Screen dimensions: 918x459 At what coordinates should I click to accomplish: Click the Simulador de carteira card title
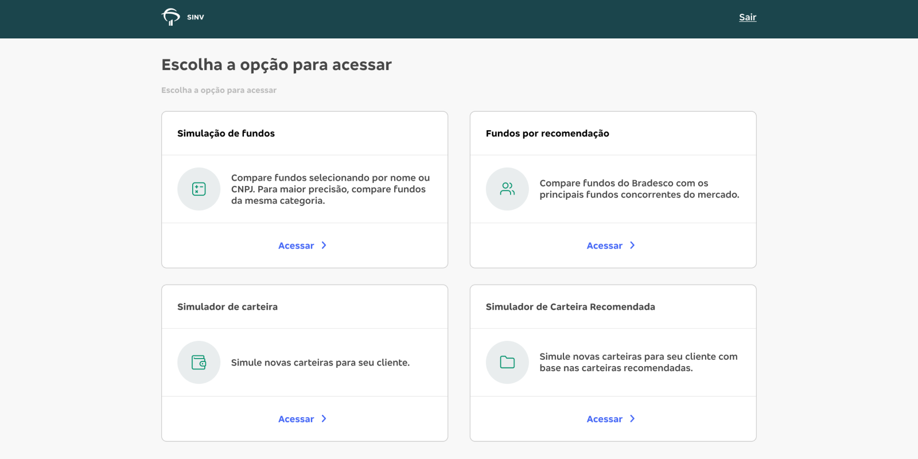coord(227,307)
